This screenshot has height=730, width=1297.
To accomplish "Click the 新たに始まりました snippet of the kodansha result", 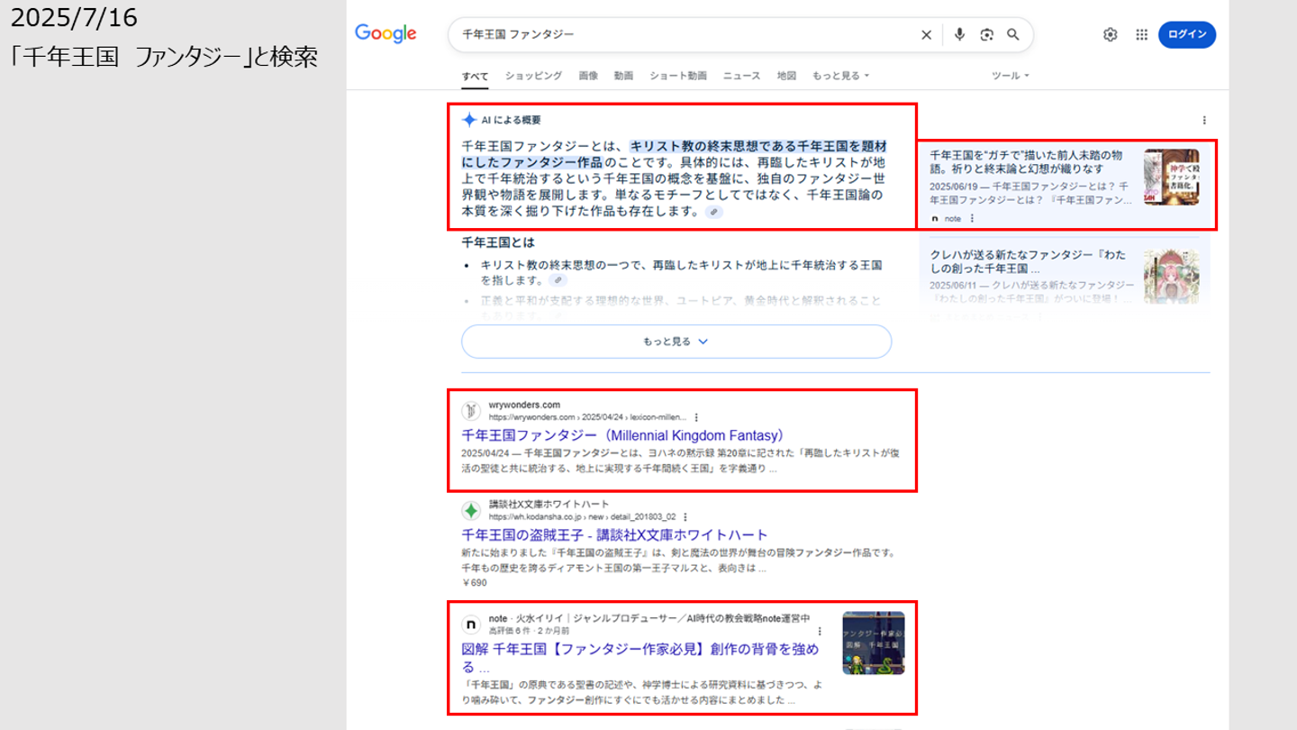I will pos(680,561).
